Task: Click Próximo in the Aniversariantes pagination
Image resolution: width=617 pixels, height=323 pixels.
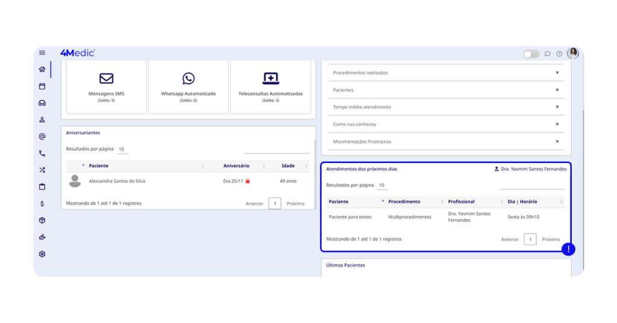Action: click(295, 203)
